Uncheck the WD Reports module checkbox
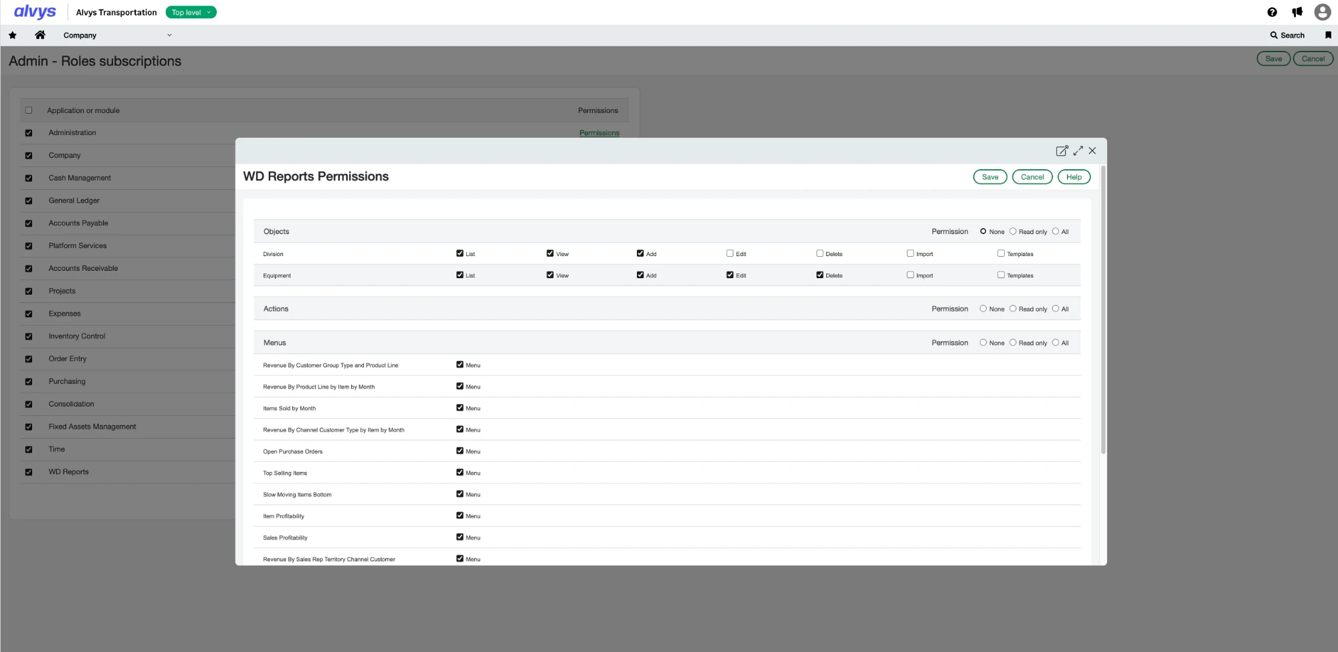 (29, 472)
